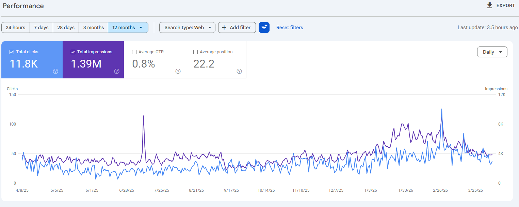The image size is (519, 207).
Task: Click the help icon on Average CTR card
Action: click(x=178, y=71)
